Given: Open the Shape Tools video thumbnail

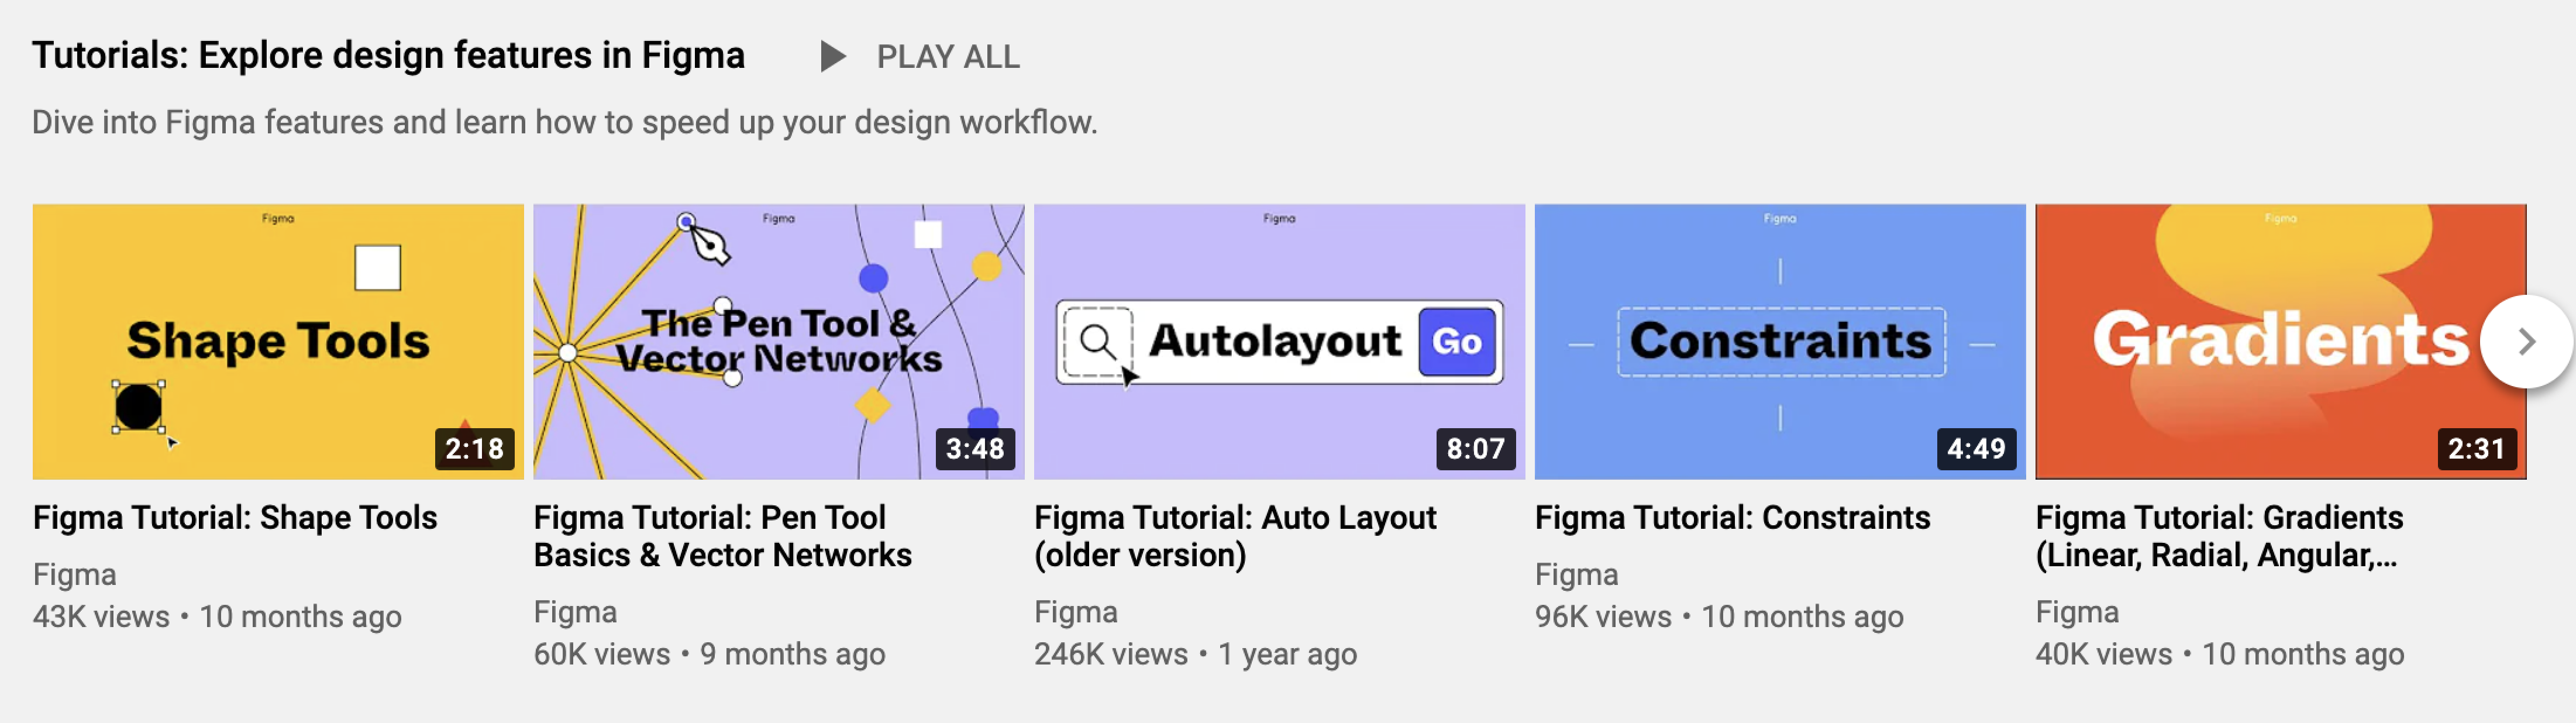Looking at the screenshot, I should click(x=278, y=341).
